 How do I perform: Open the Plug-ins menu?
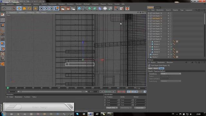[103, 4]
